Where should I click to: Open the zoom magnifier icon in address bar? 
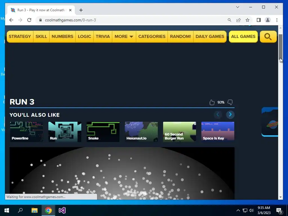pos(229,20)
